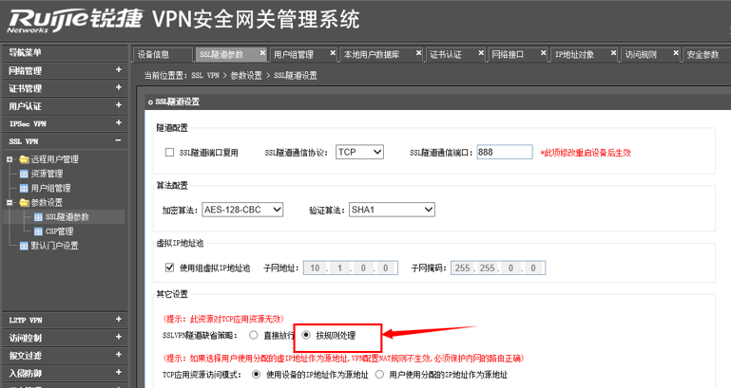Enable SSL隧道端口复用 checkbox
Viewport: 731px width, 388px height.
click(170, 153)
